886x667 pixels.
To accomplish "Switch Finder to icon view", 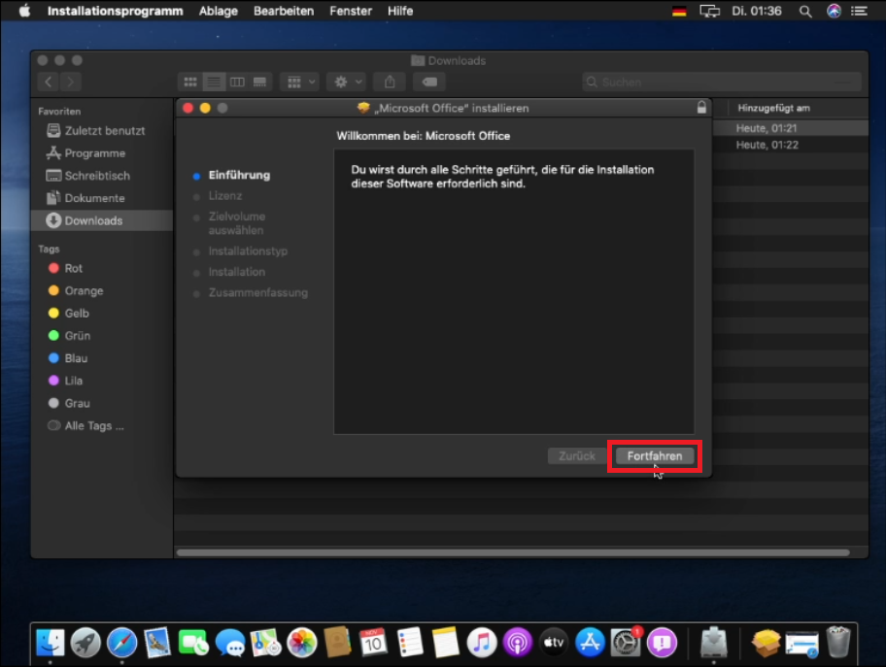I will [190, 83].
